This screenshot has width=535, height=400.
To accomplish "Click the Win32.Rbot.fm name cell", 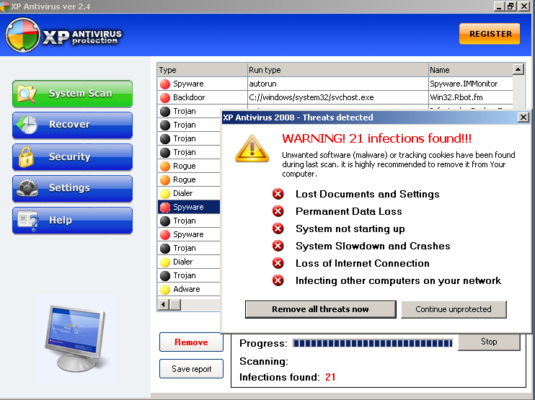I will (x=471, y=97).
